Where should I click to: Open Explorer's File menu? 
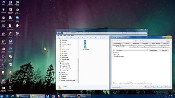tap(58, 36)
